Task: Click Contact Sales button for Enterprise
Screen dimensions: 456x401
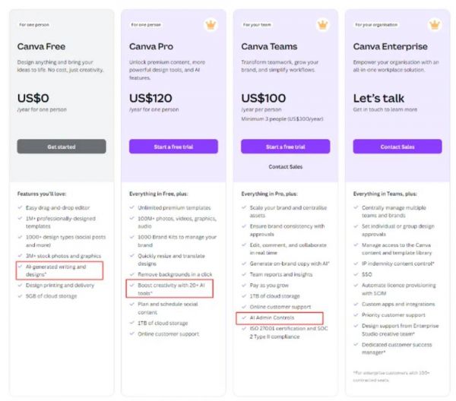Action: [x=397, y=147]
